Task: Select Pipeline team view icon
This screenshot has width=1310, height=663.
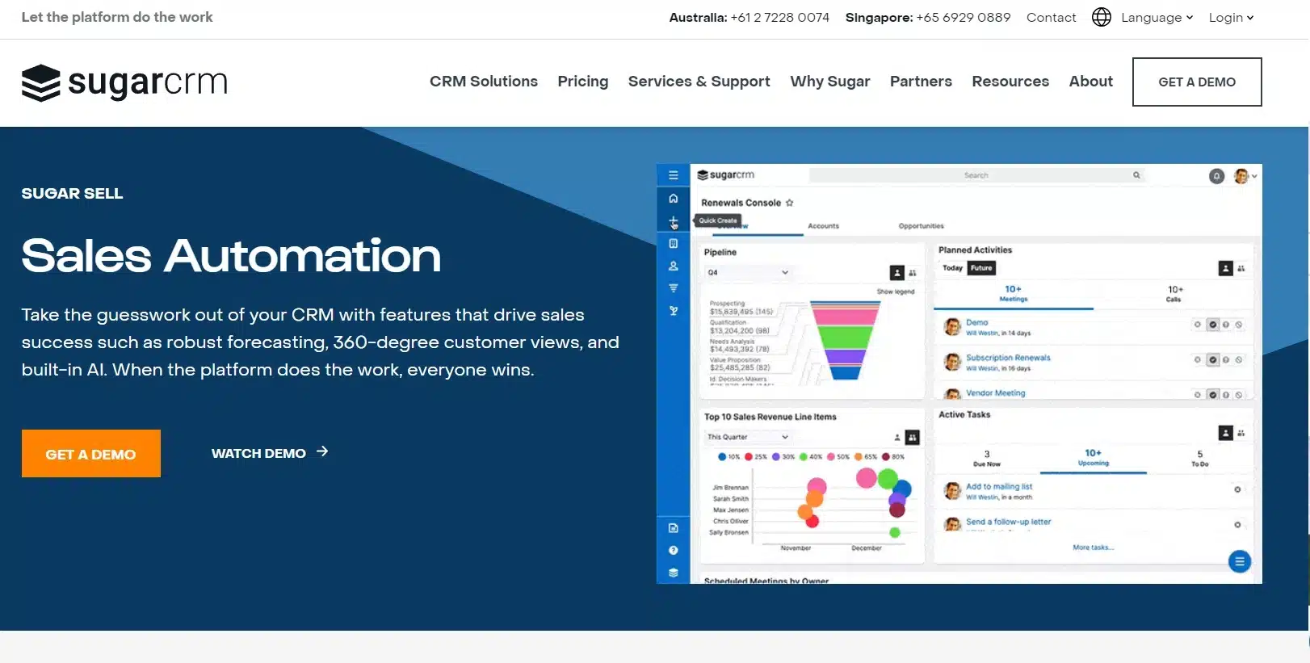Action: (913, 273)
